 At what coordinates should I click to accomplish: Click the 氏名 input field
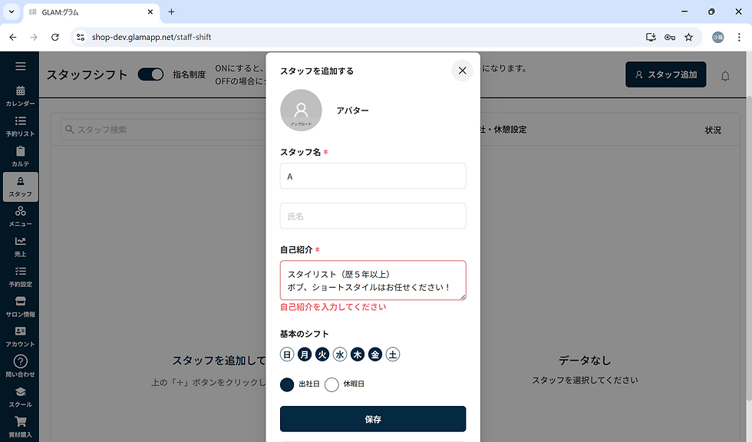[373, 216]
